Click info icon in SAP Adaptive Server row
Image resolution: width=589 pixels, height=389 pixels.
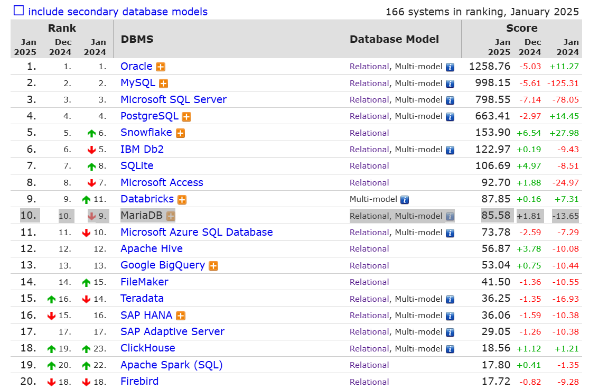(x=450, y=332)
